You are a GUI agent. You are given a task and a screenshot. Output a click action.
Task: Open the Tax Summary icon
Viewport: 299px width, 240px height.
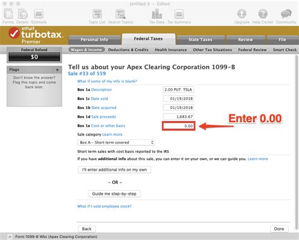pos(179,14)
